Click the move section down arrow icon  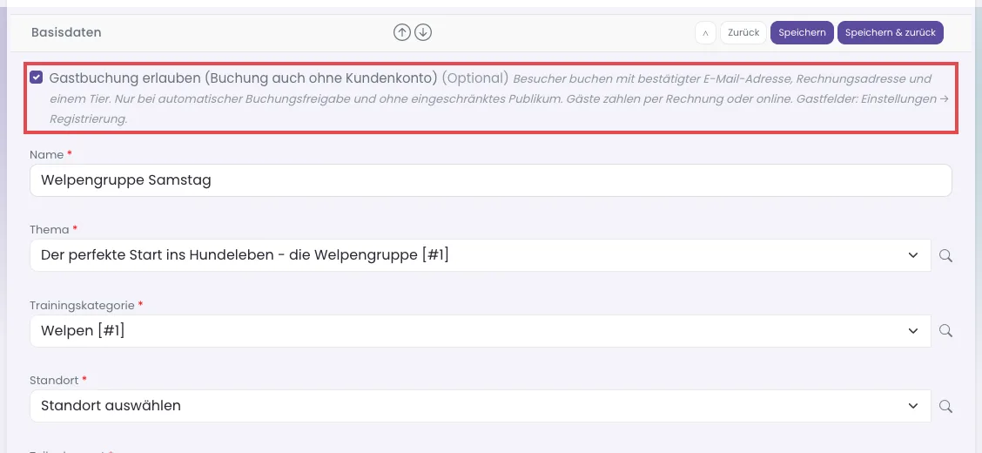coord(423,32)
